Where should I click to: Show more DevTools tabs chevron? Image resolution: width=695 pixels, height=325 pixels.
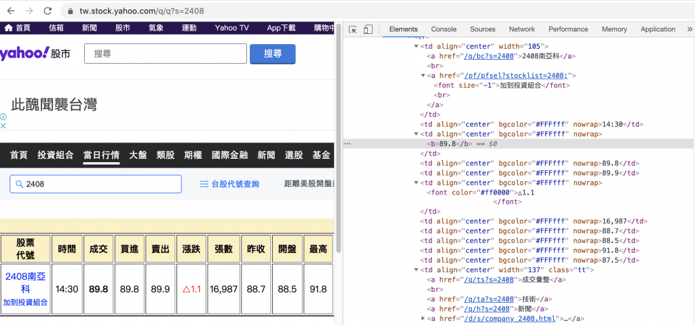(x=690, y=29)
